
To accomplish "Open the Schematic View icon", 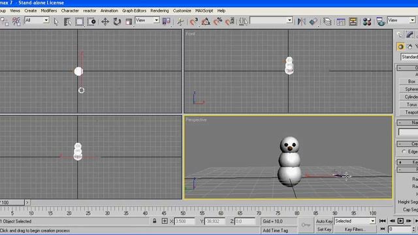I will (x=353, y=22).
